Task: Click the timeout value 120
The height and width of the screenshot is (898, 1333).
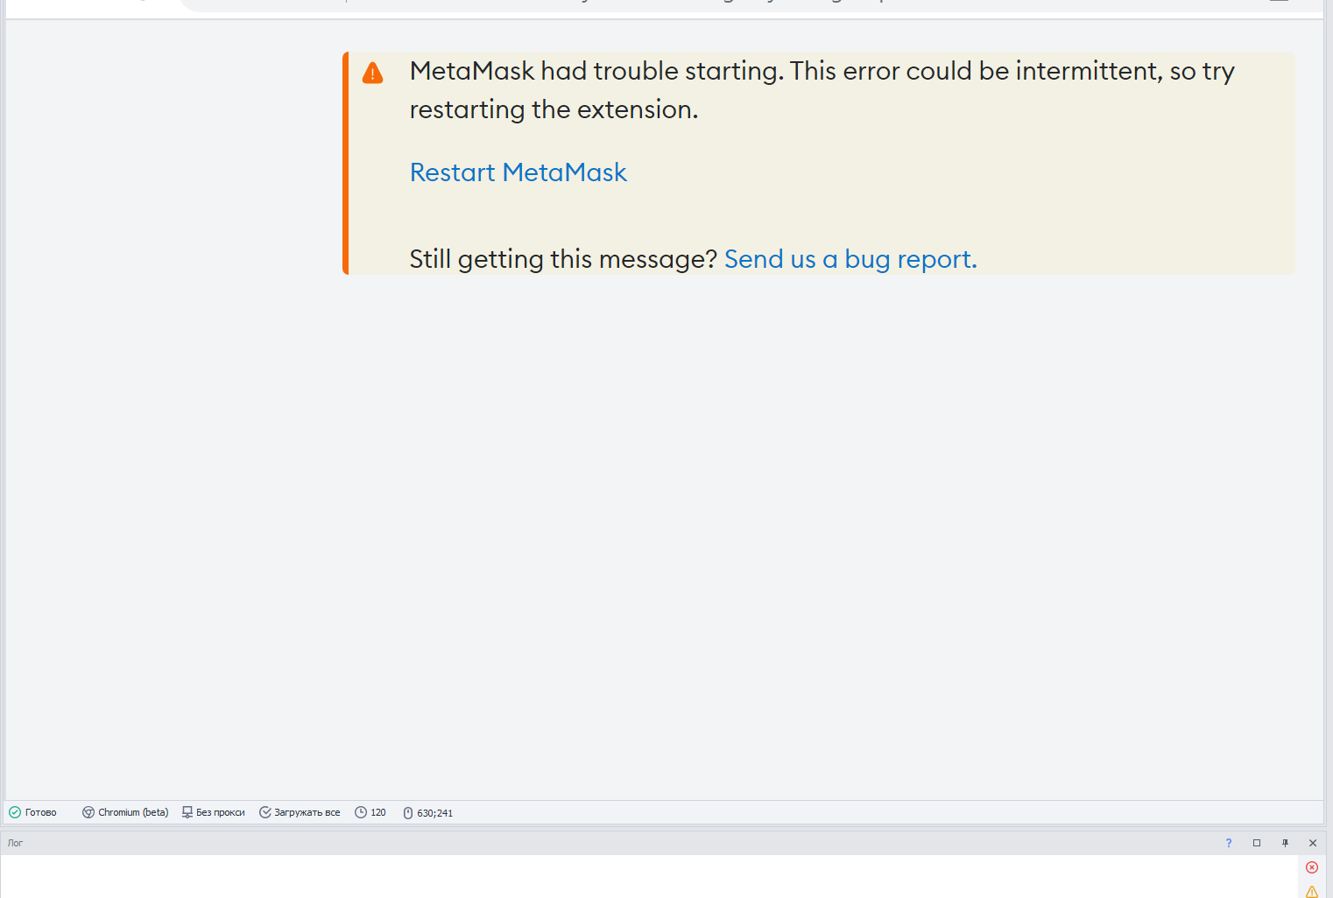Action: (378, 812)
